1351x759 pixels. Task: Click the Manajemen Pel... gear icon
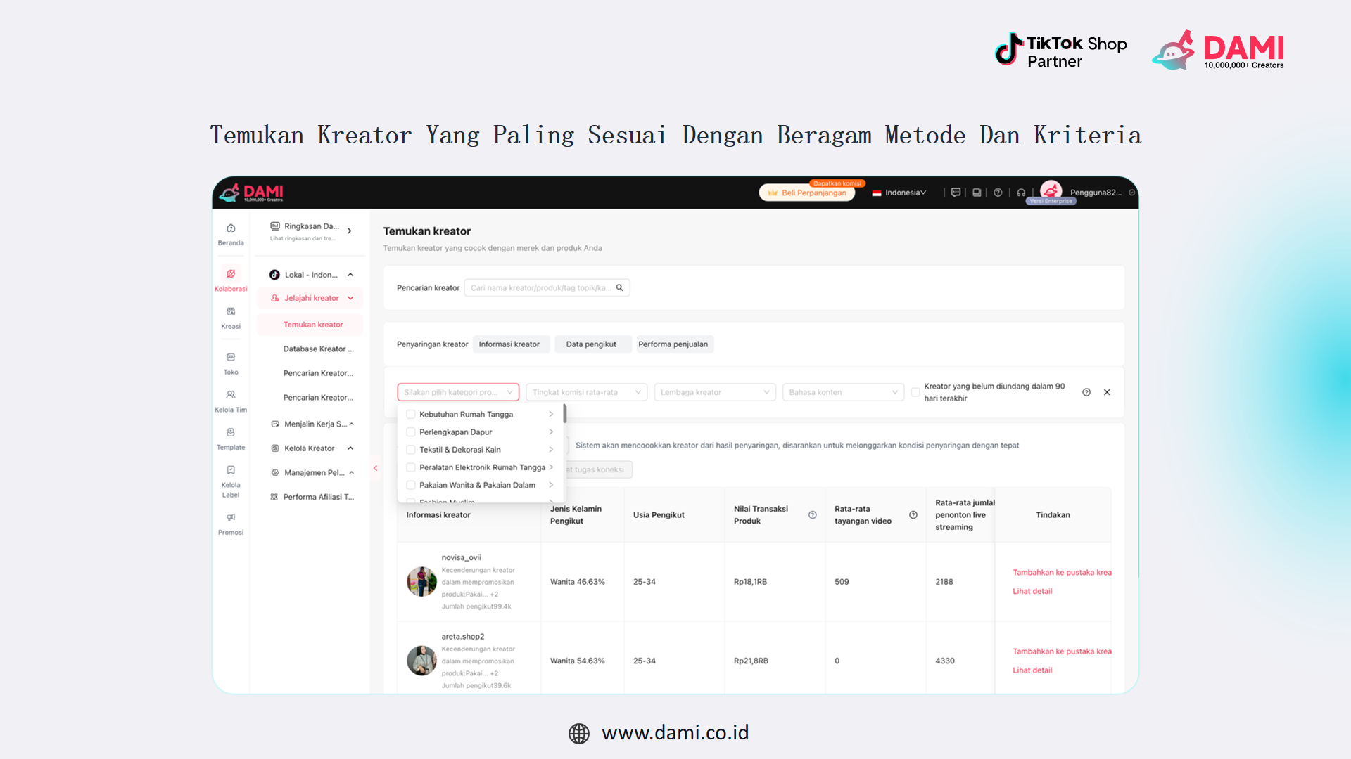pos(275,473)
